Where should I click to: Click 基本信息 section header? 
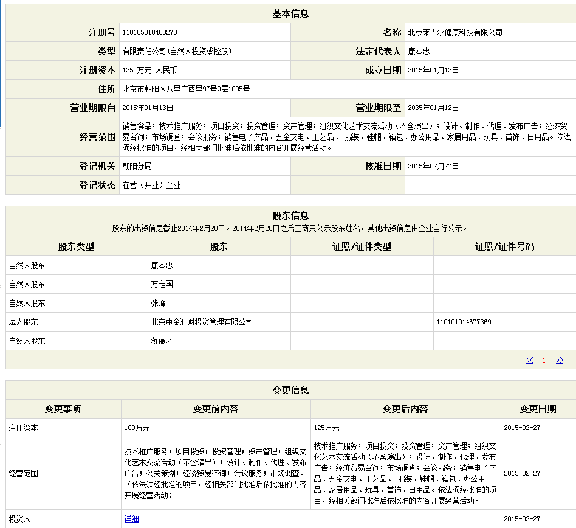[x=290, y=13]
